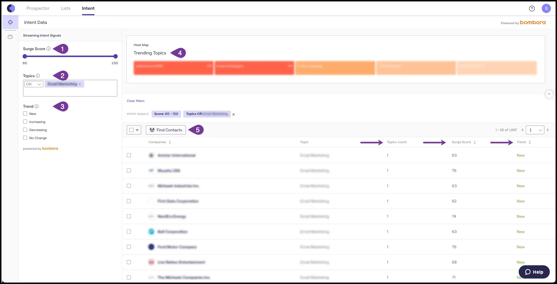Select the wallet icon in the left sidebar
The width and height of the screenshot is (557, 284).
10,37
